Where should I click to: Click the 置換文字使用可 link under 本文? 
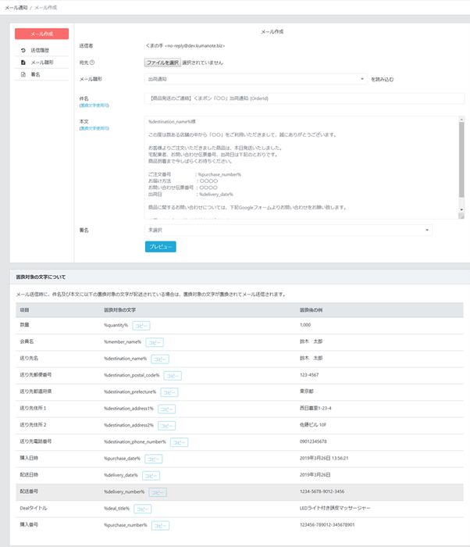[94, 127]
